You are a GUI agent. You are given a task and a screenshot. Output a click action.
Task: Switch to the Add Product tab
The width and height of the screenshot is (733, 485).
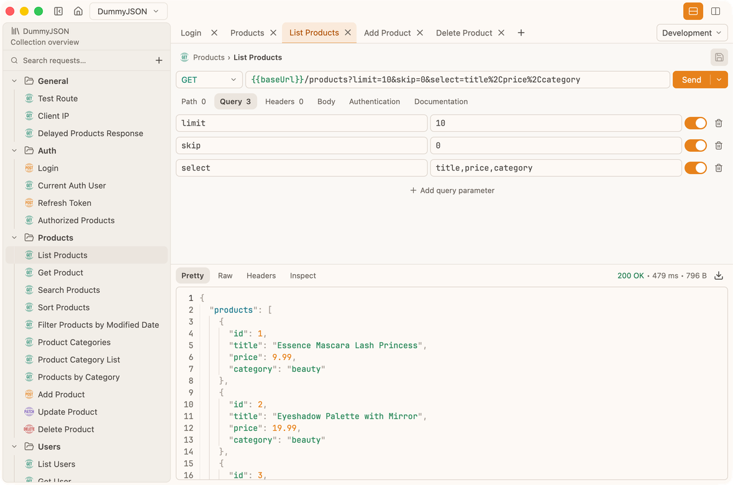387,33
